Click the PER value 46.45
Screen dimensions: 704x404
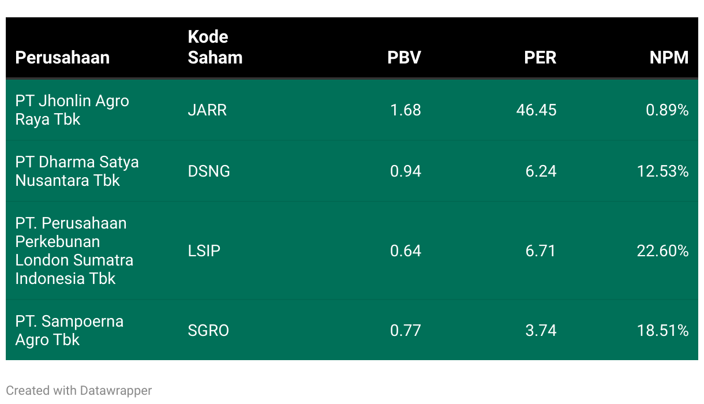(x=537, y=110)
